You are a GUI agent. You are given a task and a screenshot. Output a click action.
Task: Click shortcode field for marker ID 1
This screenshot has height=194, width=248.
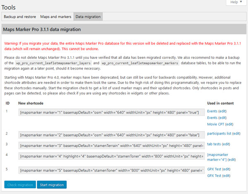click(111, 113)
